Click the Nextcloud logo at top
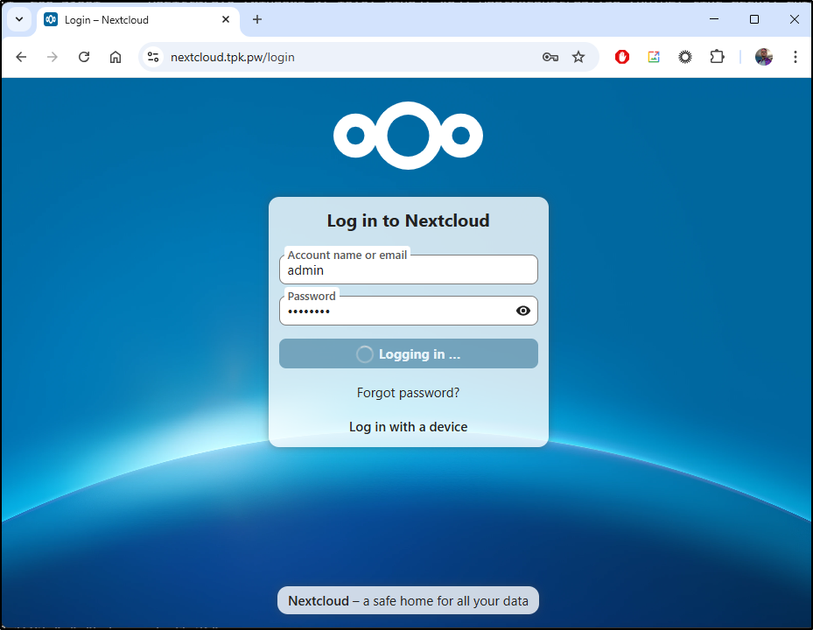Image resolution: width=813 pixels, height=630 pixels. pyautogui.click(x=408, y=136)
